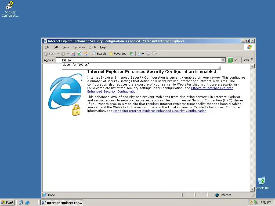Expand the Forward history dropdown arrow
Screen dimensions: 275x206
click(68, 54)
